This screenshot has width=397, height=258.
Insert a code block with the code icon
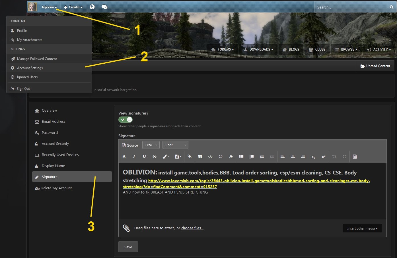click(210, 157)
